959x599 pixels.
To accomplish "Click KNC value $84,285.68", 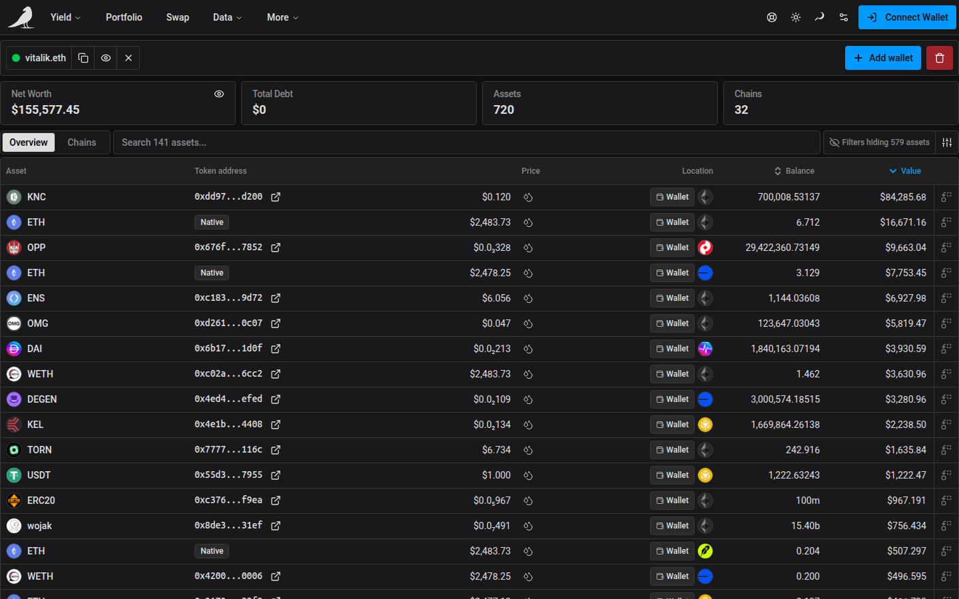I will click(903, 197).
